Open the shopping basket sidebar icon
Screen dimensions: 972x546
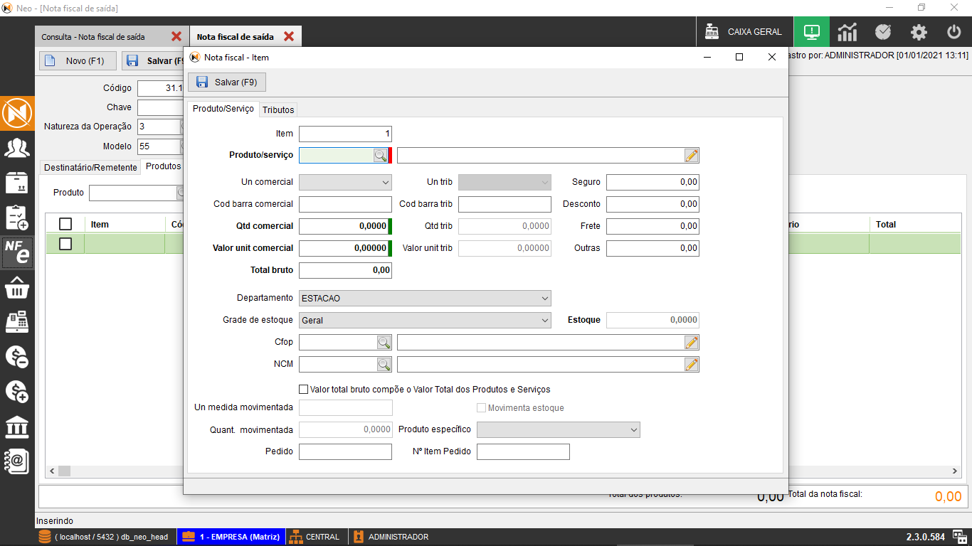(x=17, y=287)
